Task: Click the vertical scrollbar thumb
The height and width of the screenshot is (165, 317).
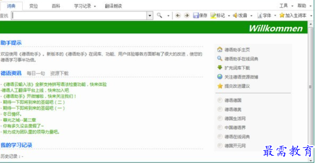Action: click(310, 87)
